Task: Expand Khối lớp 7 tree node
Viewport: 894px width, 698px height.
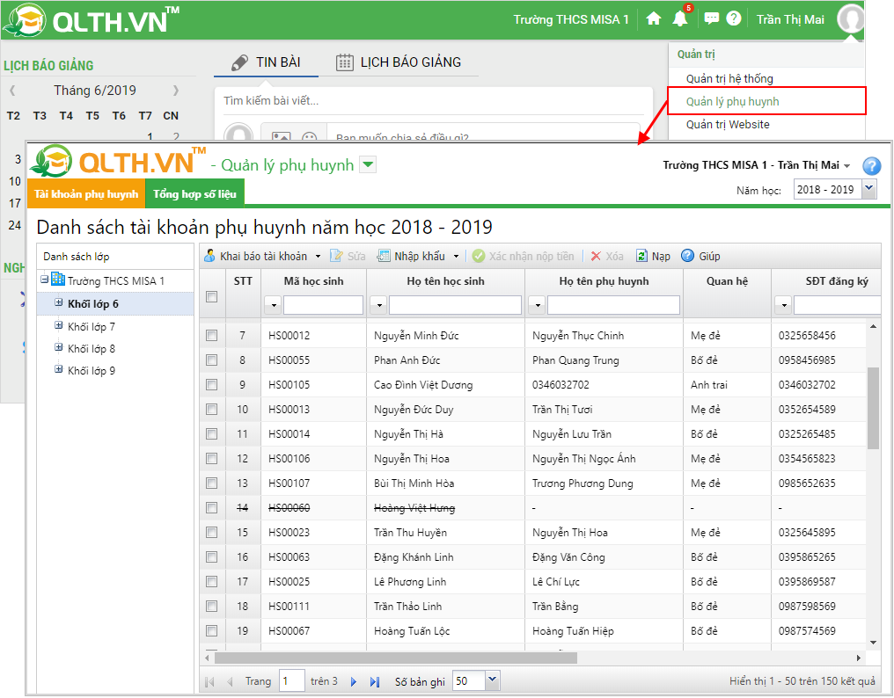Action: click(x=58, y=325)
